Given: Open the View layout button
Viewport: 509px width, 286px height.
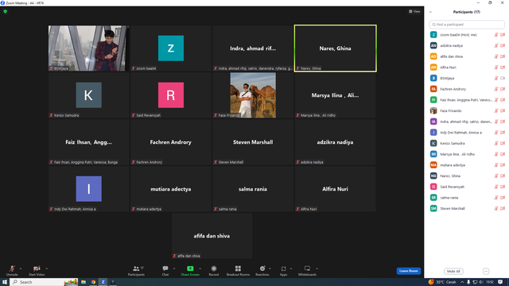Looking at the screenshot, I should click(414, 11).
